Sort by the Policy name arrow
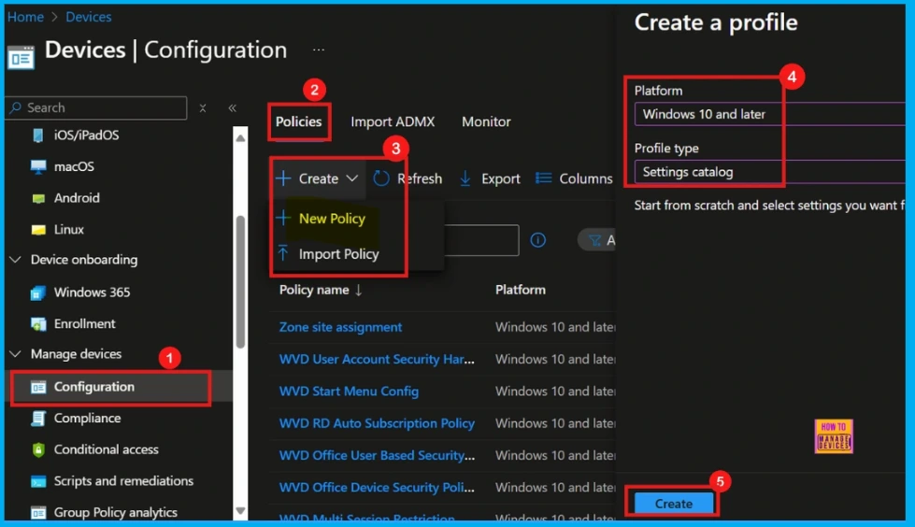Screen dimensions: 915x527 [358, 291]
